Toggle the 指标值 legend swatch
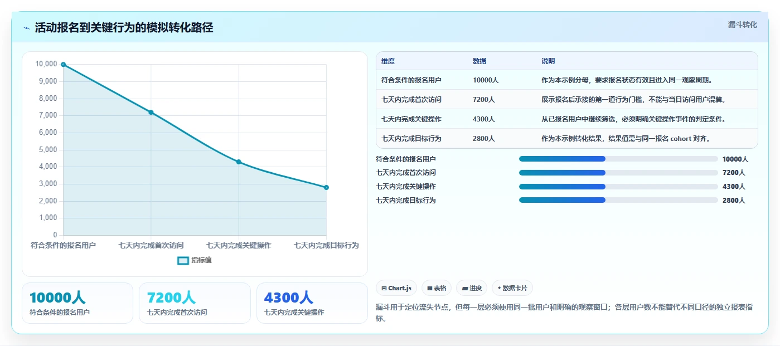This screenshot has width=780, height=346. coord(183,260)
